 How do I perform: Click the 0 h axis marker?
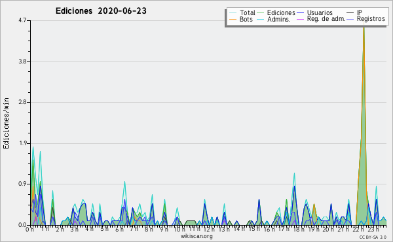click(29, 230)
